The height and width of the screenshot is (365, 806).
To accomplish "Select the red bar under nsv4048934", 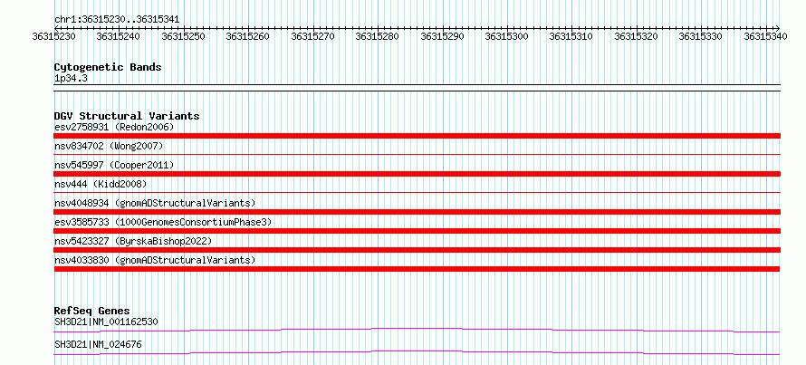I will [x=417, y=212].
